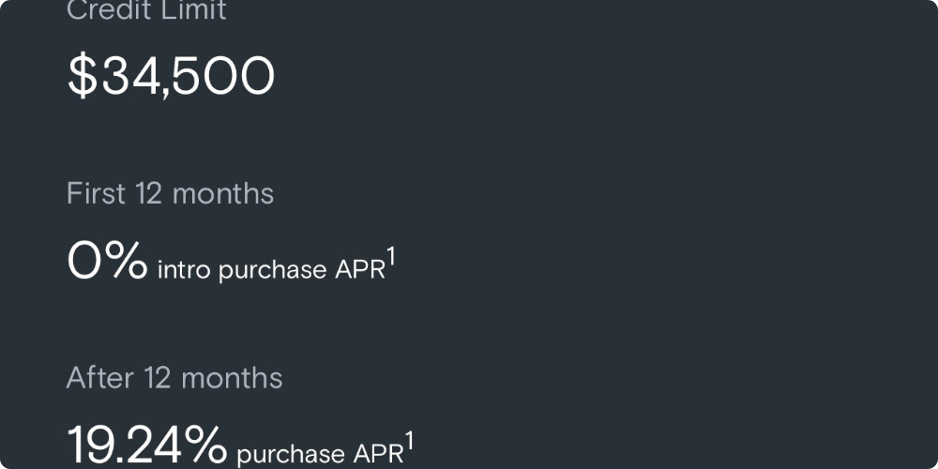The image size is (938, 469).
Task: Click "APR" in the 19.24% line
Action: [x=378, y=454]
